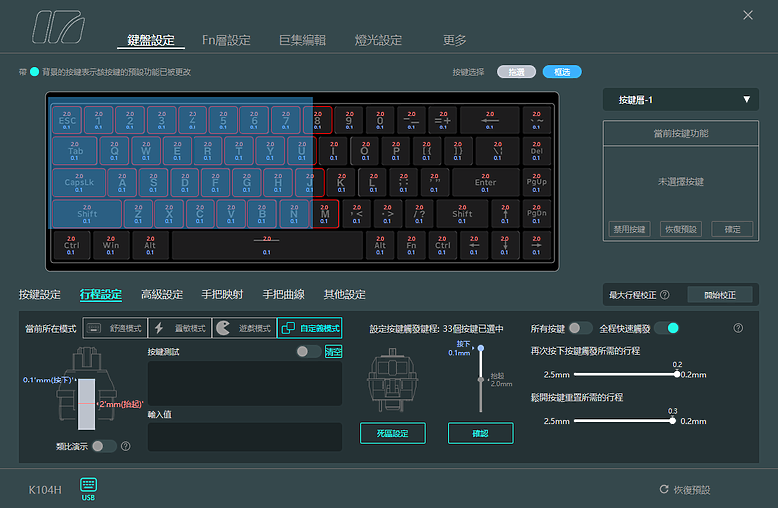Open the keyboard settings tab

[x=151, y=40]
